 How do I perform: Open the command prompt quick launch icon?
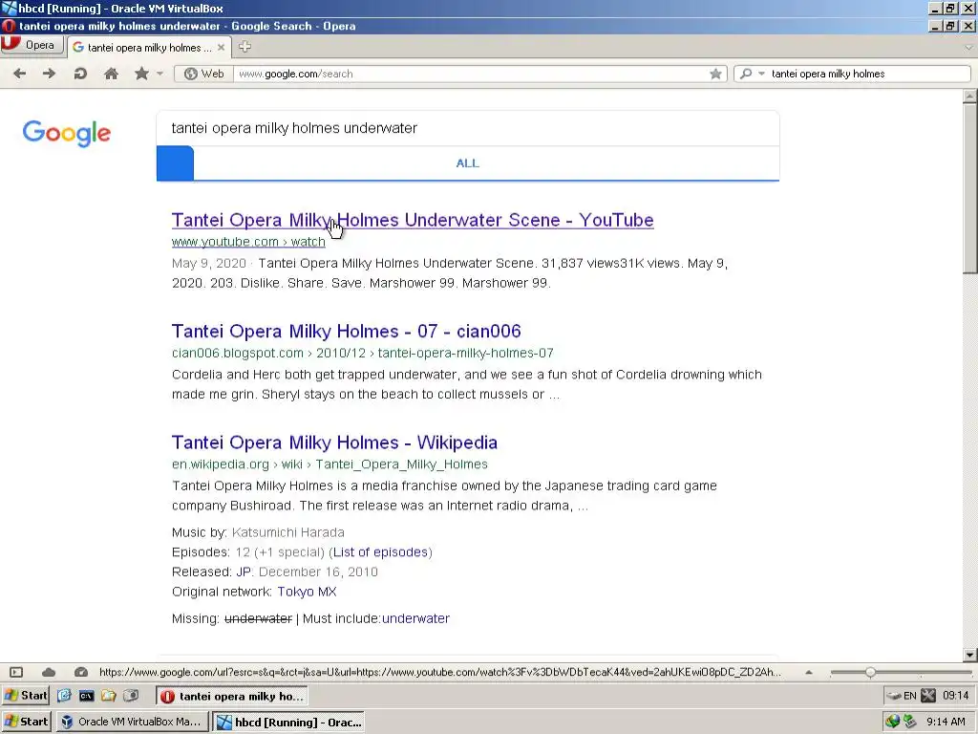pyautogui.click(x=86, y=696)
